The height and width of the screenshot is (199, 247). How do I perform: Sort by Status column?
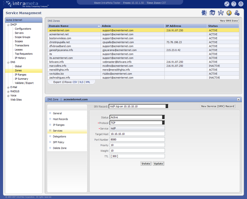point(223,26)
